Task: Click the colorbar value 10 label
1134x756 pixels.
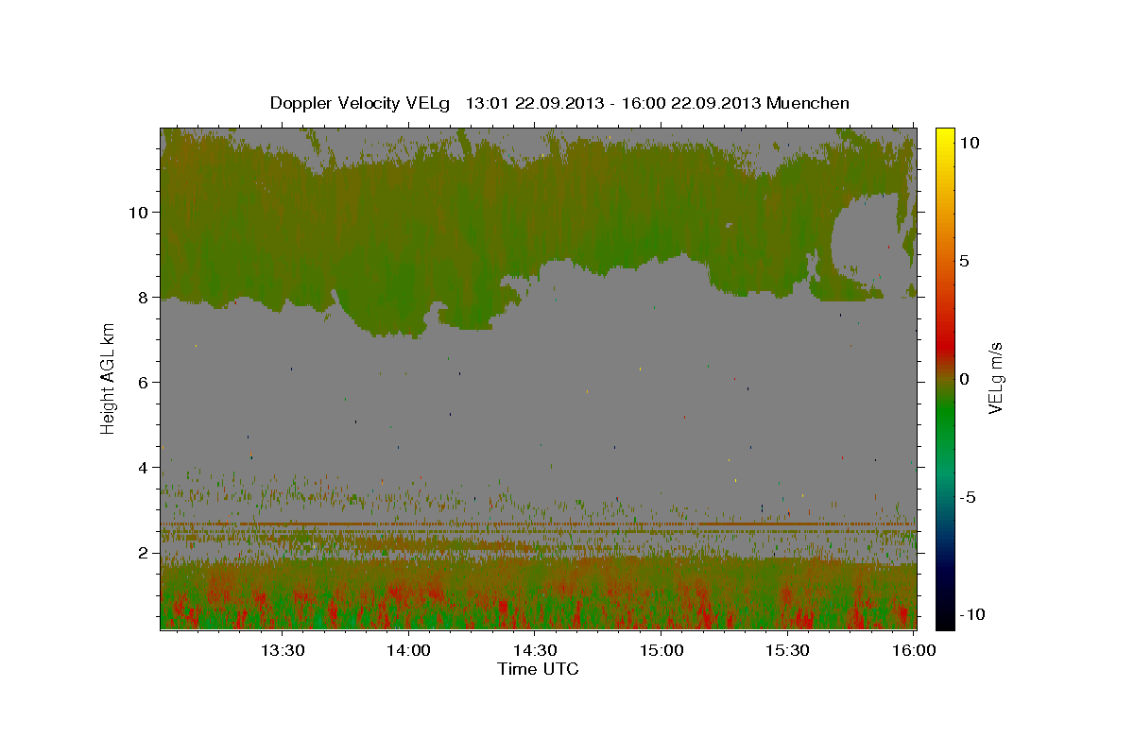Action: click(x=969, y=142)
